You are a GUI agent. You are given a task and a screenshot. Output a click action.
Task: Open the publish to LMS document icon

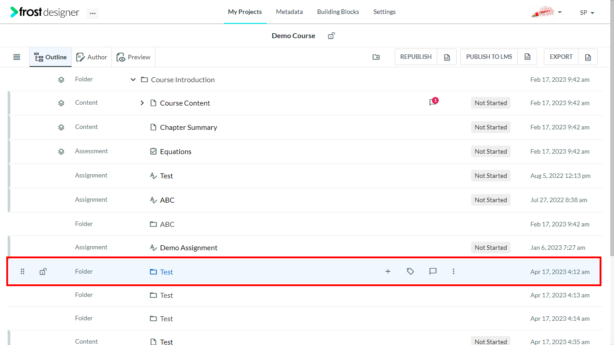tap(528, 57)
